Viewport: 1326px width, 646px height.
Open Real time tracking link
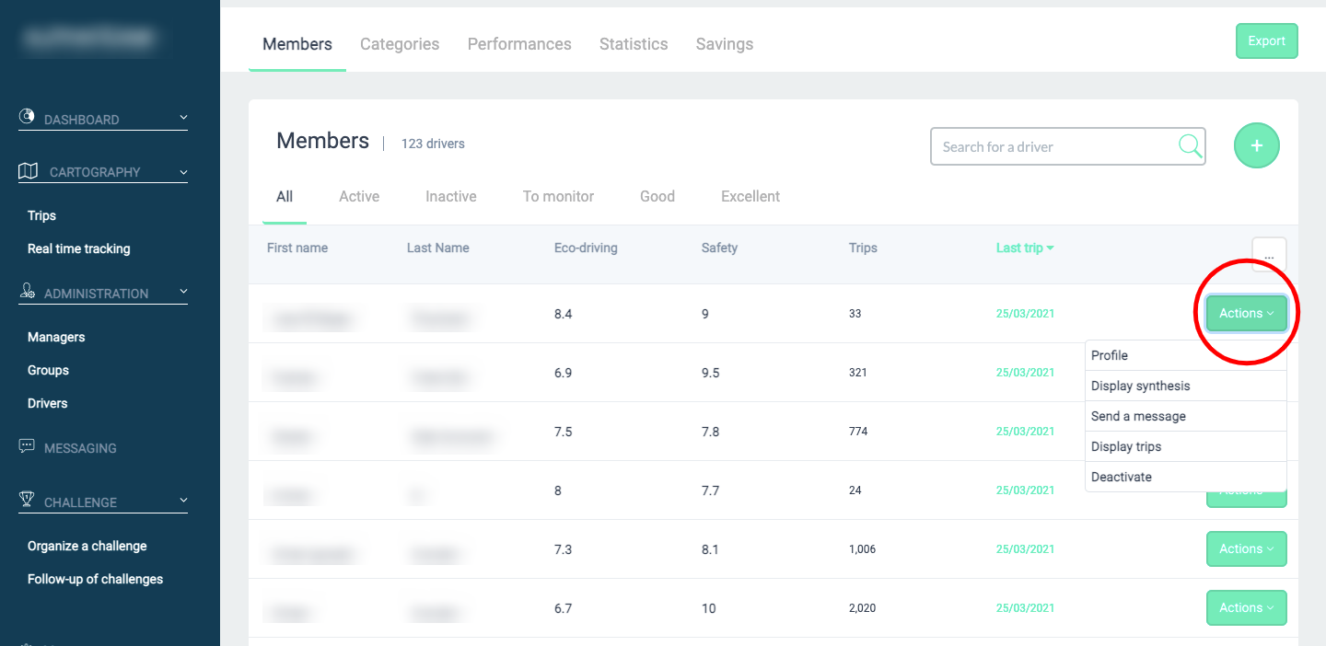click(79, 248)
